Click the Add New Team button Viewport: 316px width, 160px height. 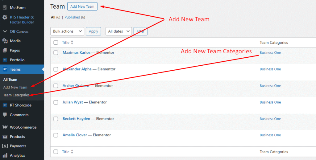(82, 6)
